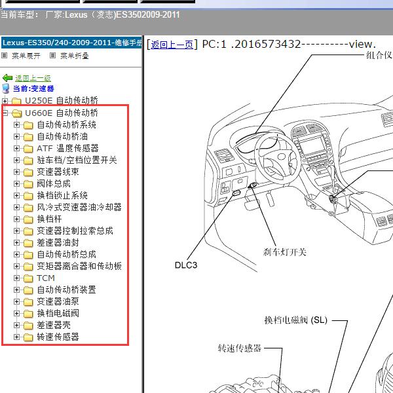Collapse the U660E 自动传动桥 node

(5, 113)
